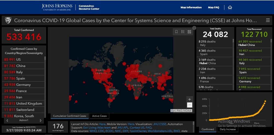The width and height of the screenshot is (274, 135).
Task: Switch chart to Daily Increase tab
Action: point(227,129)
